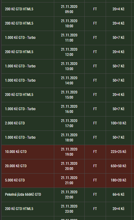The height and width of the screenshot is (220, 134).
Task: Select 1.000 Kč GTD - Turbo at 18:00
Action: point(20,137)
